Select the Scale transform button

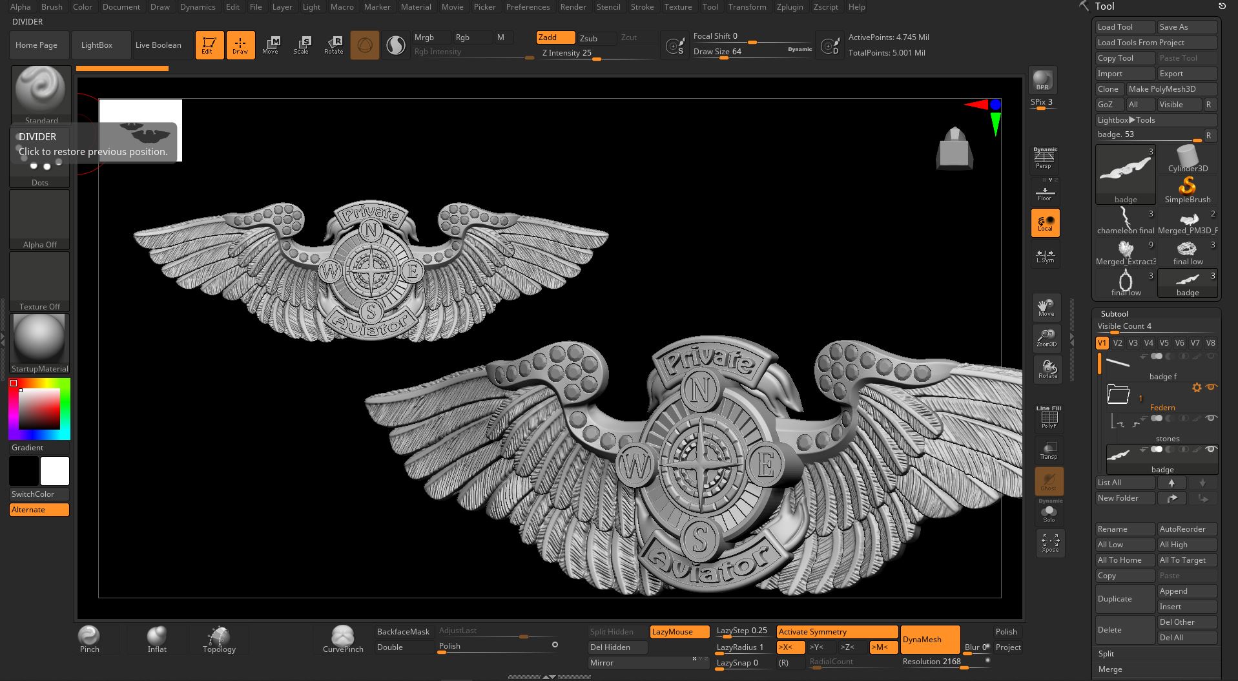click(302, 45)
